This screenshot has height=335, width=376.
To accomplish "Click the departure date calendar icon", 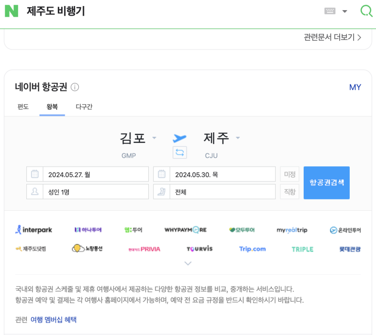I will (35, 174).
